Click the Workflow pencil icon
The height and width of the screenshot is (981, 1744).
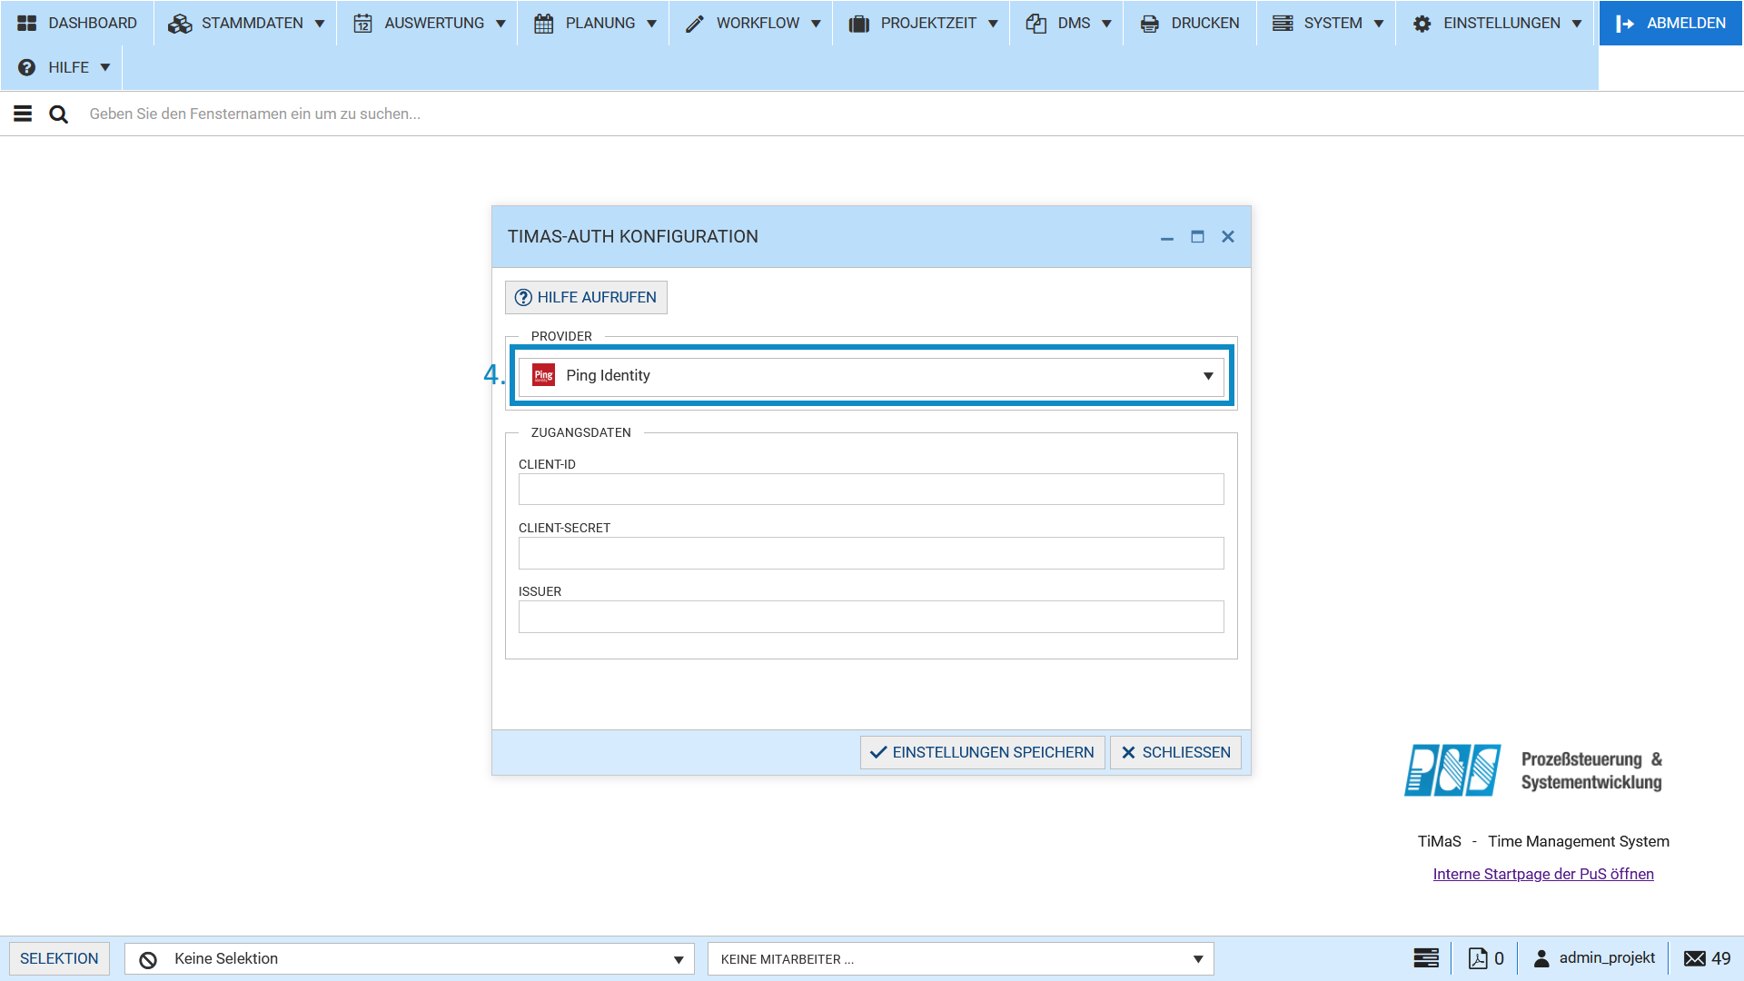(x=695, y=24)
